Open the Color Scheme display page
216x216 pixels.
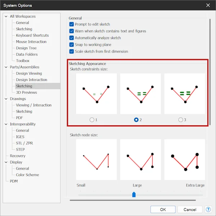pos(27,175)
